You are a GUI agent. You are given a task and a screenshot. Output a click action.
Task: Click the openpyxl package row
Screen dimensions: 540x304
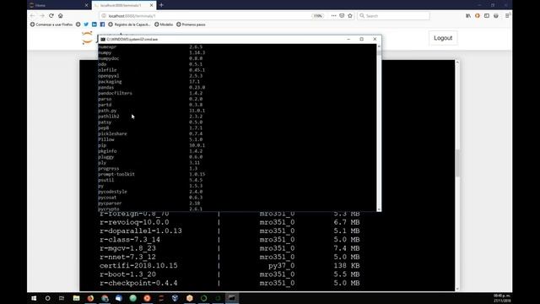150,75
